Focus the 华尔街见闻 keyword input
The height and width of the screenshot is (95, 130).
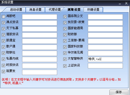pos(105,53)
